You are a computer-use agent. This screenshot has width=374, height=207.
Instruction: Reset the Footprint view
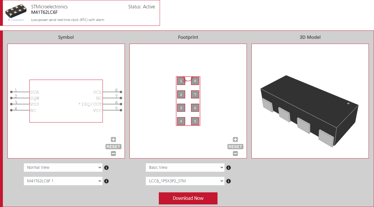coord(235,147)
